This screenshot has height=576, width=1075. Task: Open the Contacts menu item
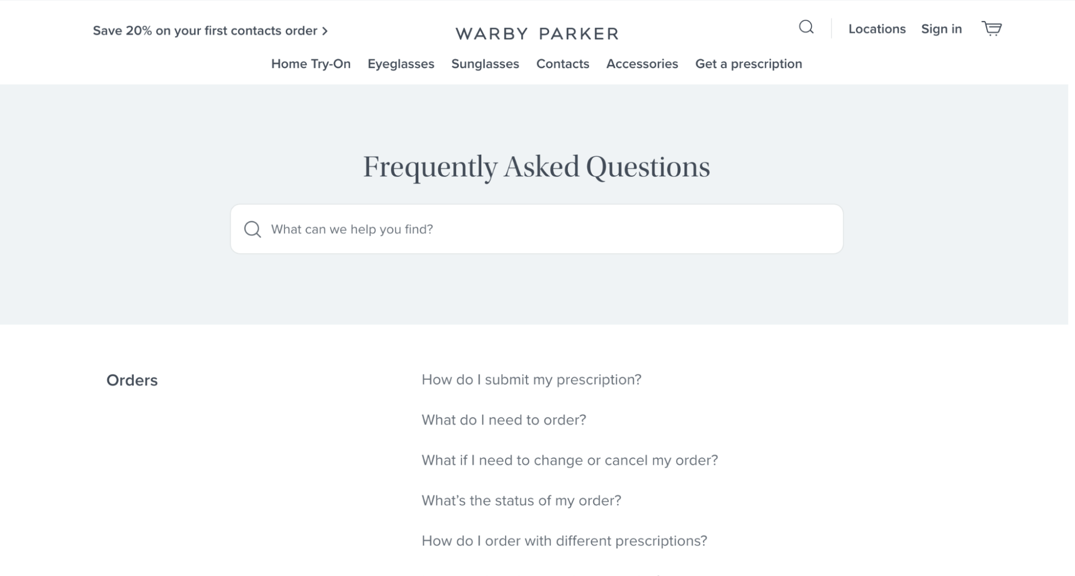pos(563,64)
